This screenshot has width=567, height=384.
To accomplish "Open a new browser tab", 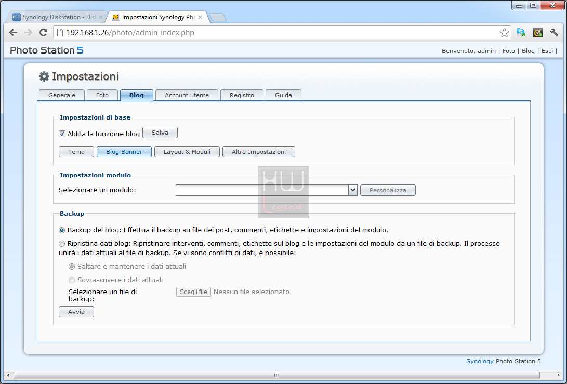I will [218, 17].
